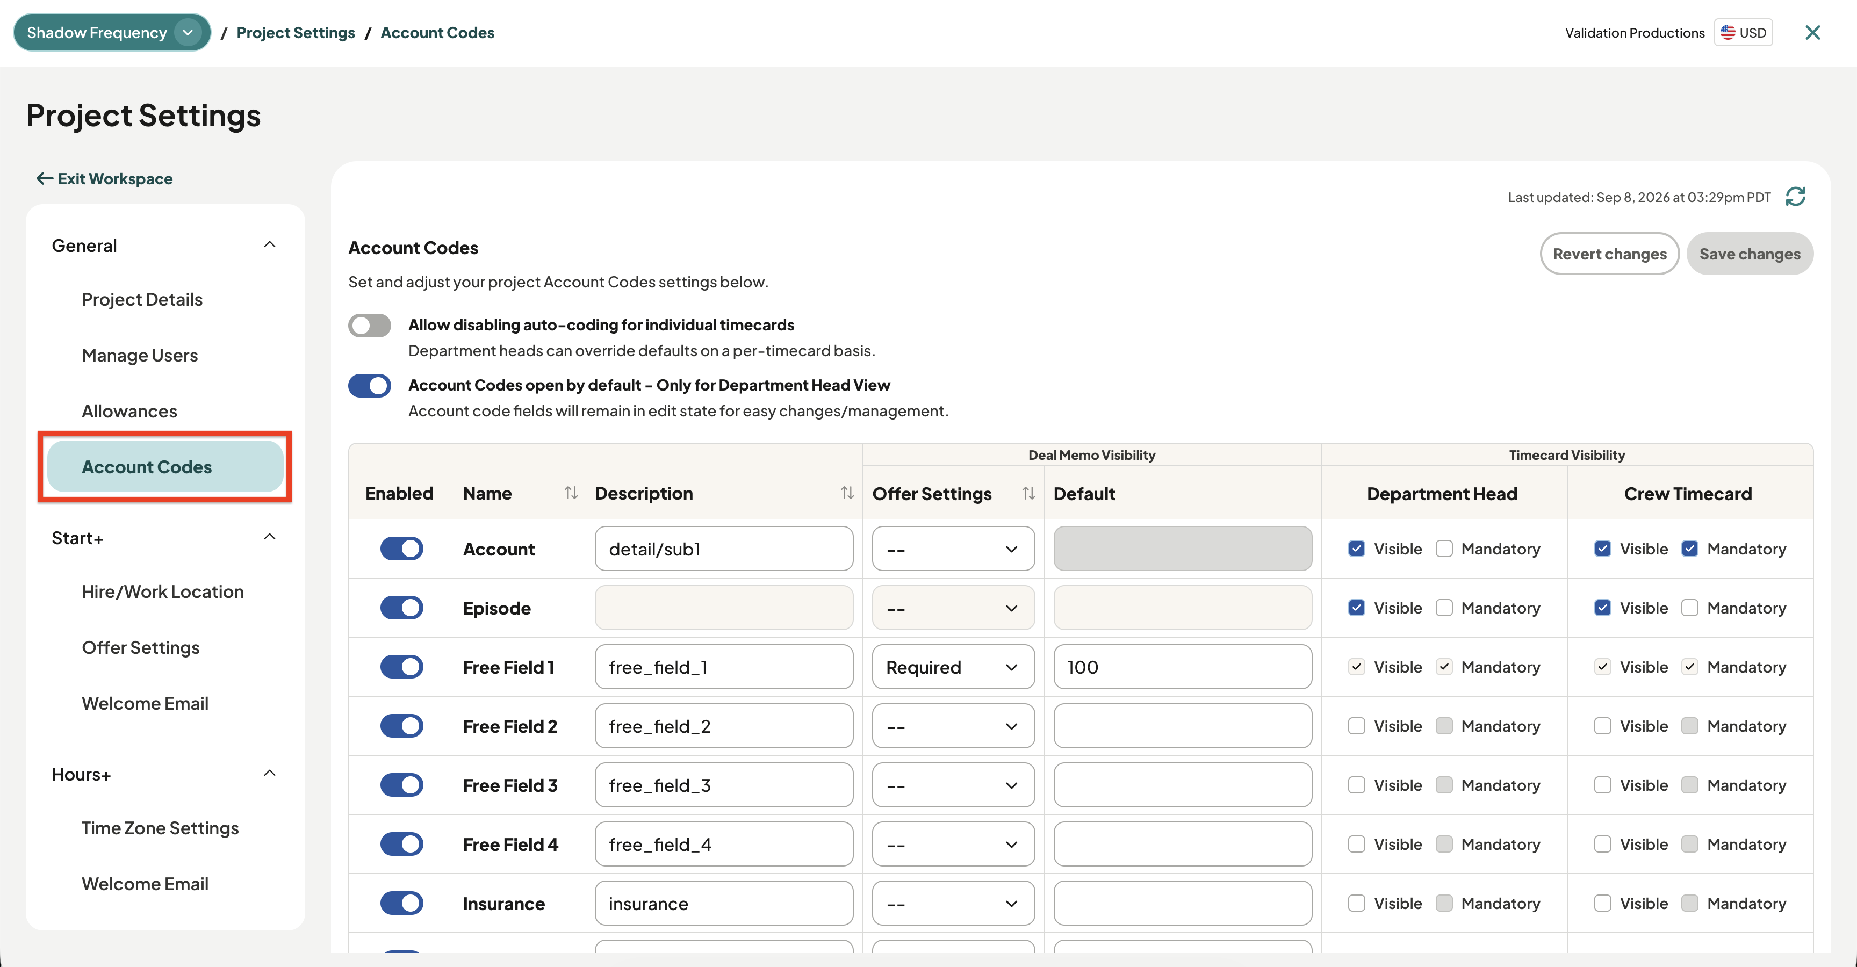
Task: Open Welcome Email under the Start+ section
Action: 145,703
